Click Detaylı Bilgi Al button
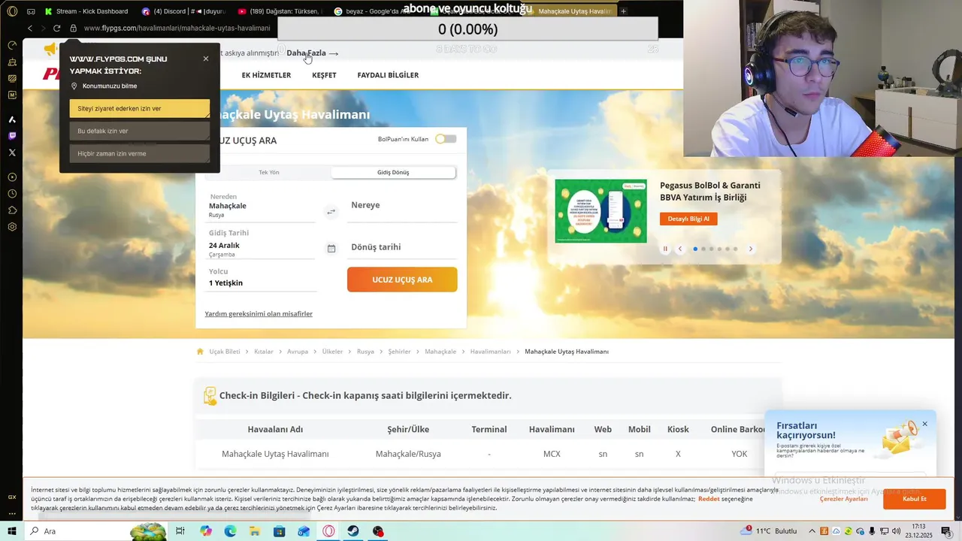 [688, 219]
